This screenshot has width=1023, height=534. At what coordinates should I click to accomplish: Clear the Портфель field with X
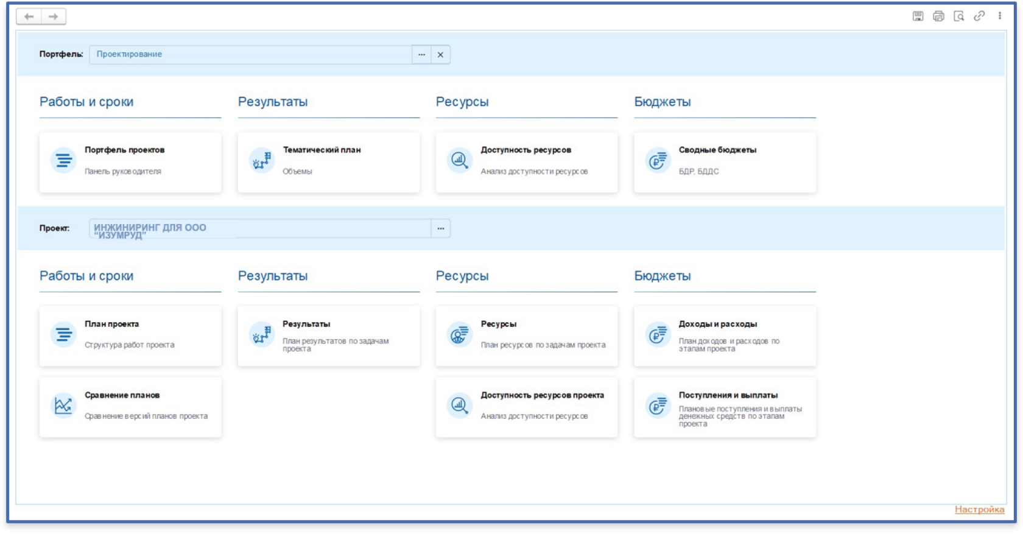point(440,55)
